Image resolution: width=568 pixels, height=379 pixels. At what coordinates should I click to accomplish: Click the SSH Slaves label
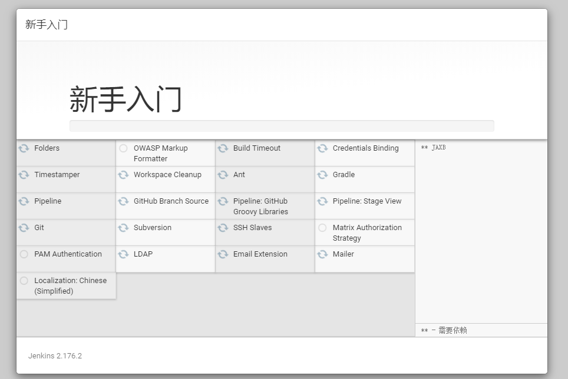tap(252, 227)
